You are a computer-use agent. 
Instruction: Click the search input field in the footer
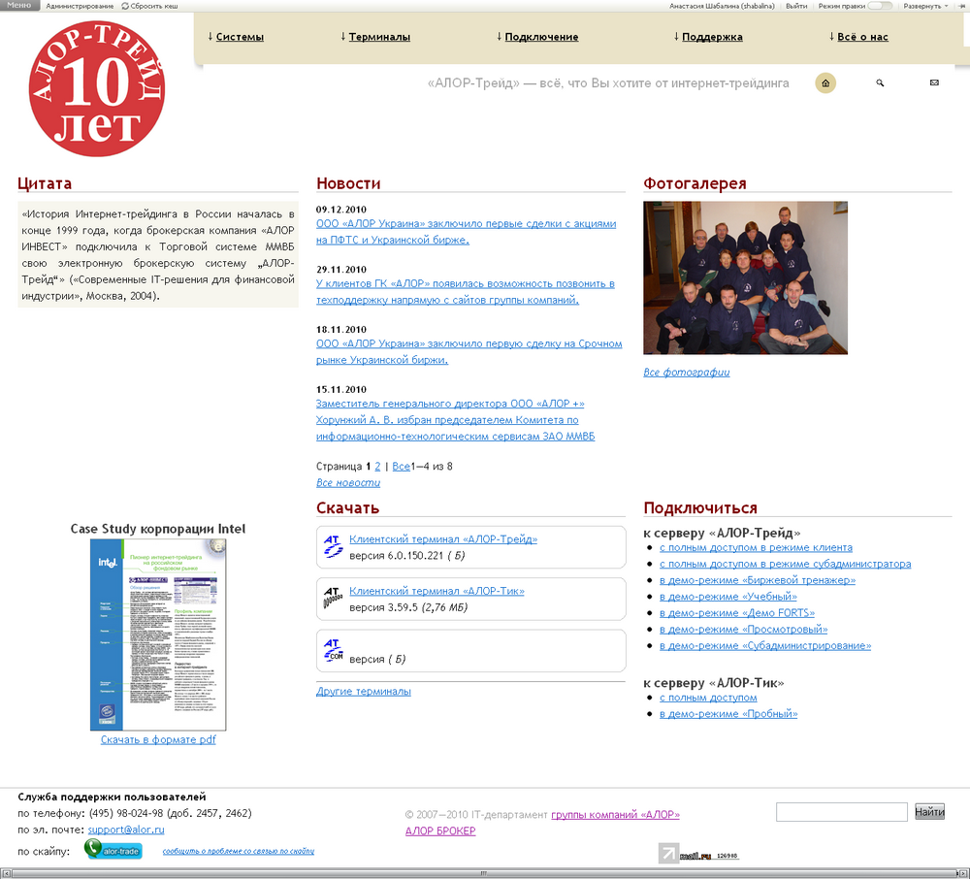tap(841, 812)
